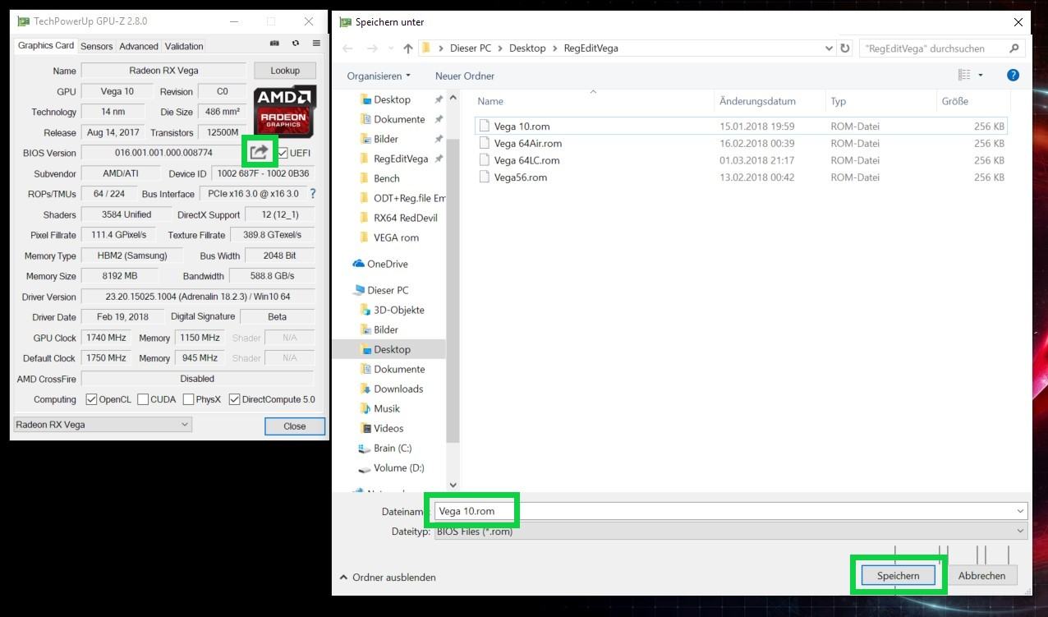
Task: Switch to the Sensors tab
Action: tap(97, 47)
